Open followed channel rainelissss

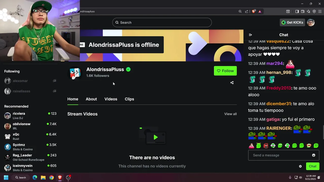(x=30, y=91)
